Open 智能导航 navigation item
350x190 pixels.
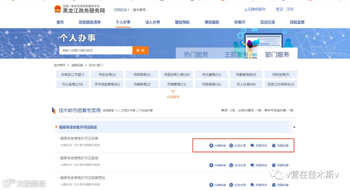182,22
